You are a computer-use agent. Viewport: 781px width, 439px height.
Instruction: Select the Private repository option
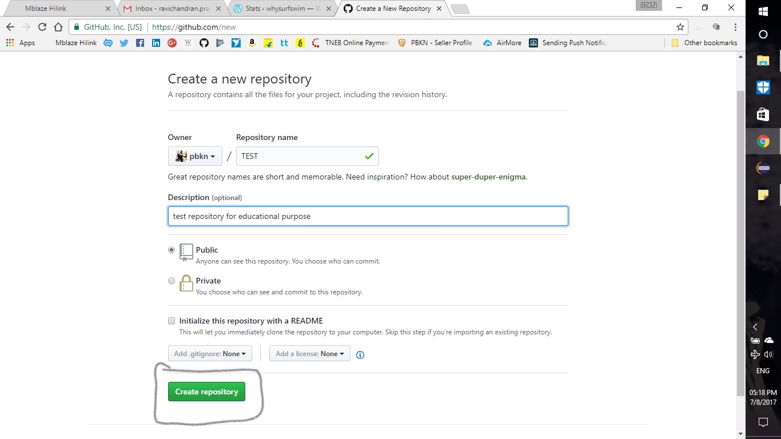pos(172,281)
